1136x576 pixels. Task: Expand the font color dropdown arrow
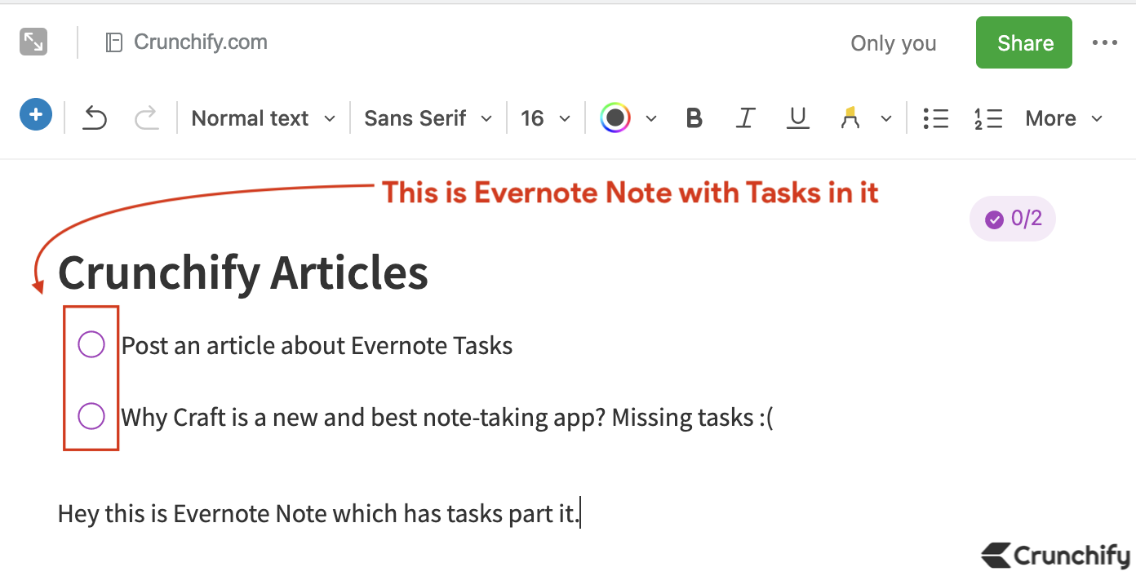pyautogui.click(x=651, y=119)
